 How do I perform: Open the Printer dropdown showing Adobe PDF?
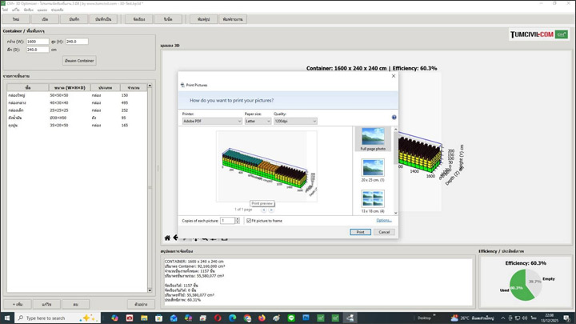211,122
